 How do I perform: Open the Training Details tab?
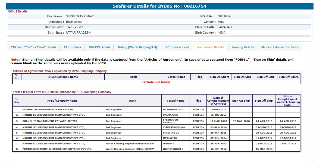[242, 47]
